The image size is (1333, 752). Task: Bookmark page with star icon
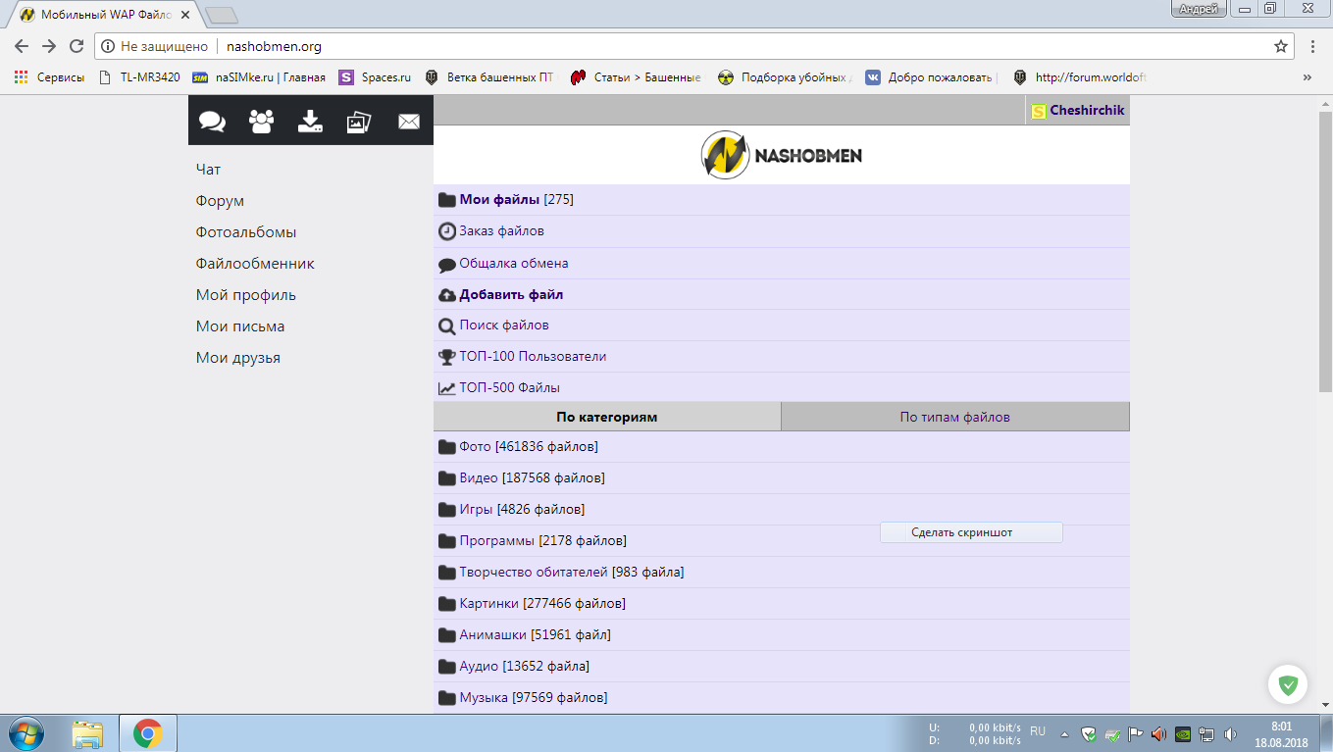coord(1280,46)
